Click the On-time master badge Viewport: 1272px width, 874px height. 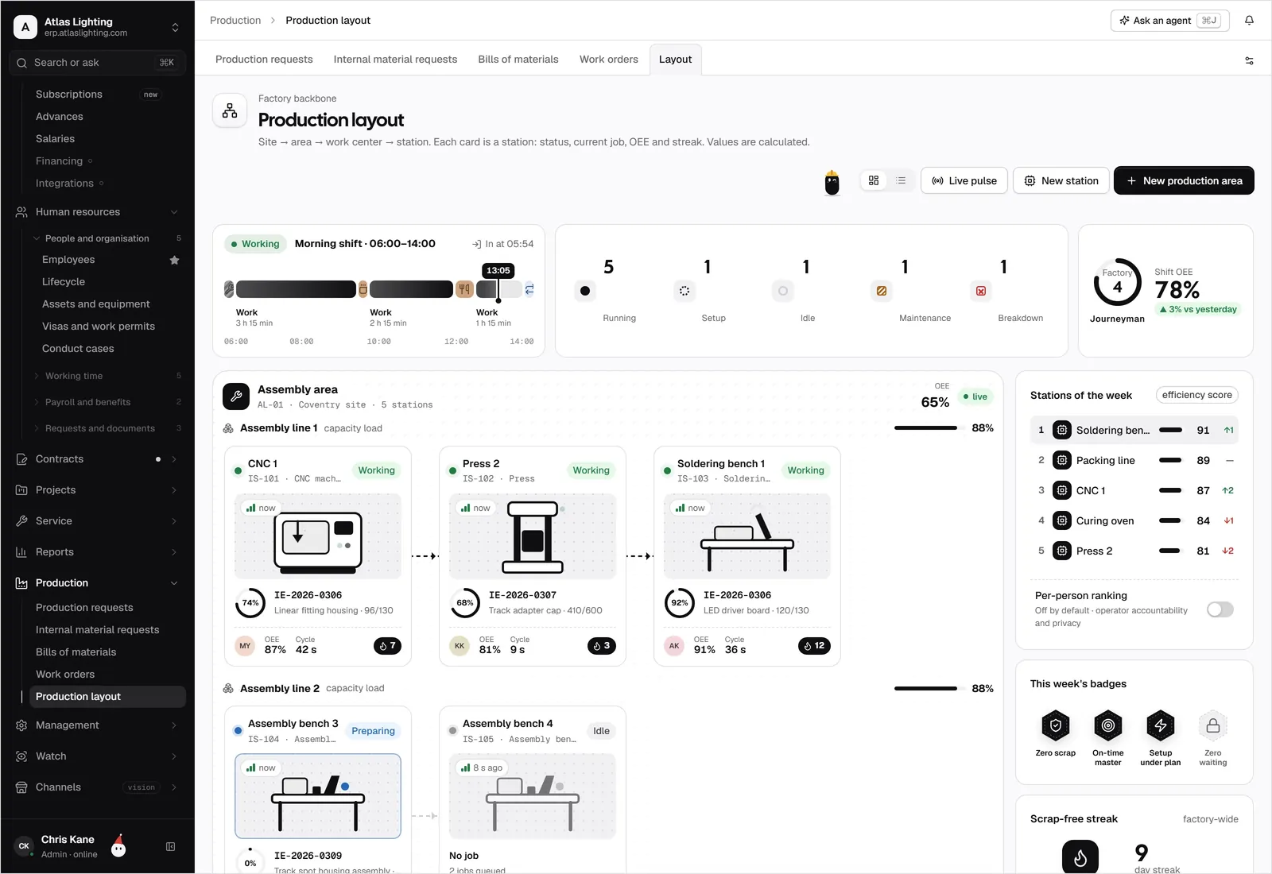[1107, 725]
